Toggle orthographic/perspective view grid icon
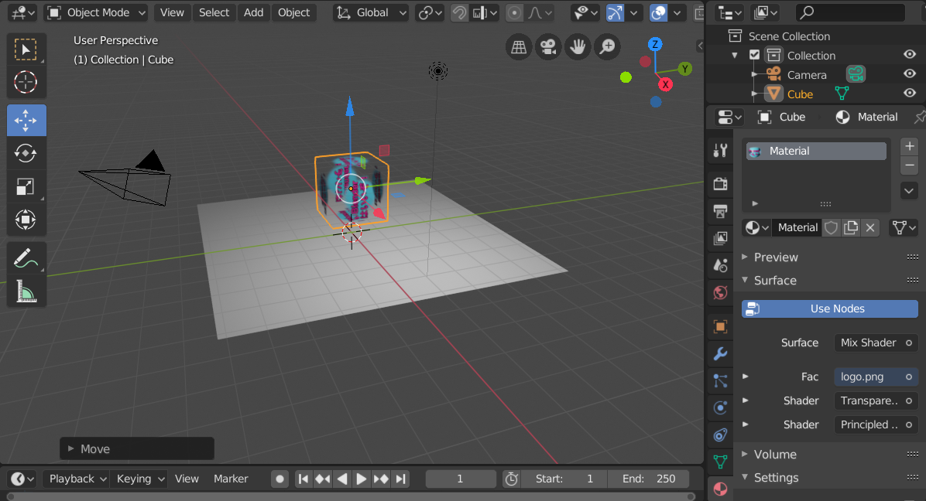 pyautogui.click(x=519, y=46)
